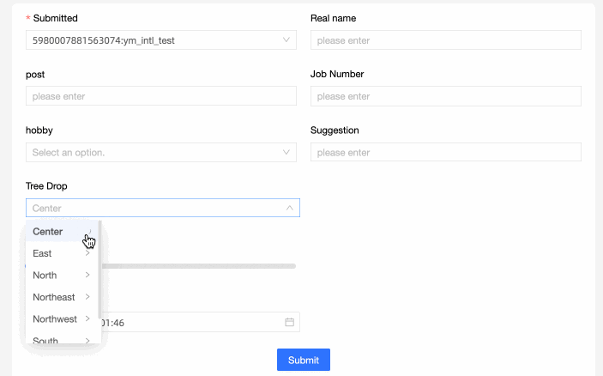Expand the East submenu arrow
The image size is (603, 376).
87,253
